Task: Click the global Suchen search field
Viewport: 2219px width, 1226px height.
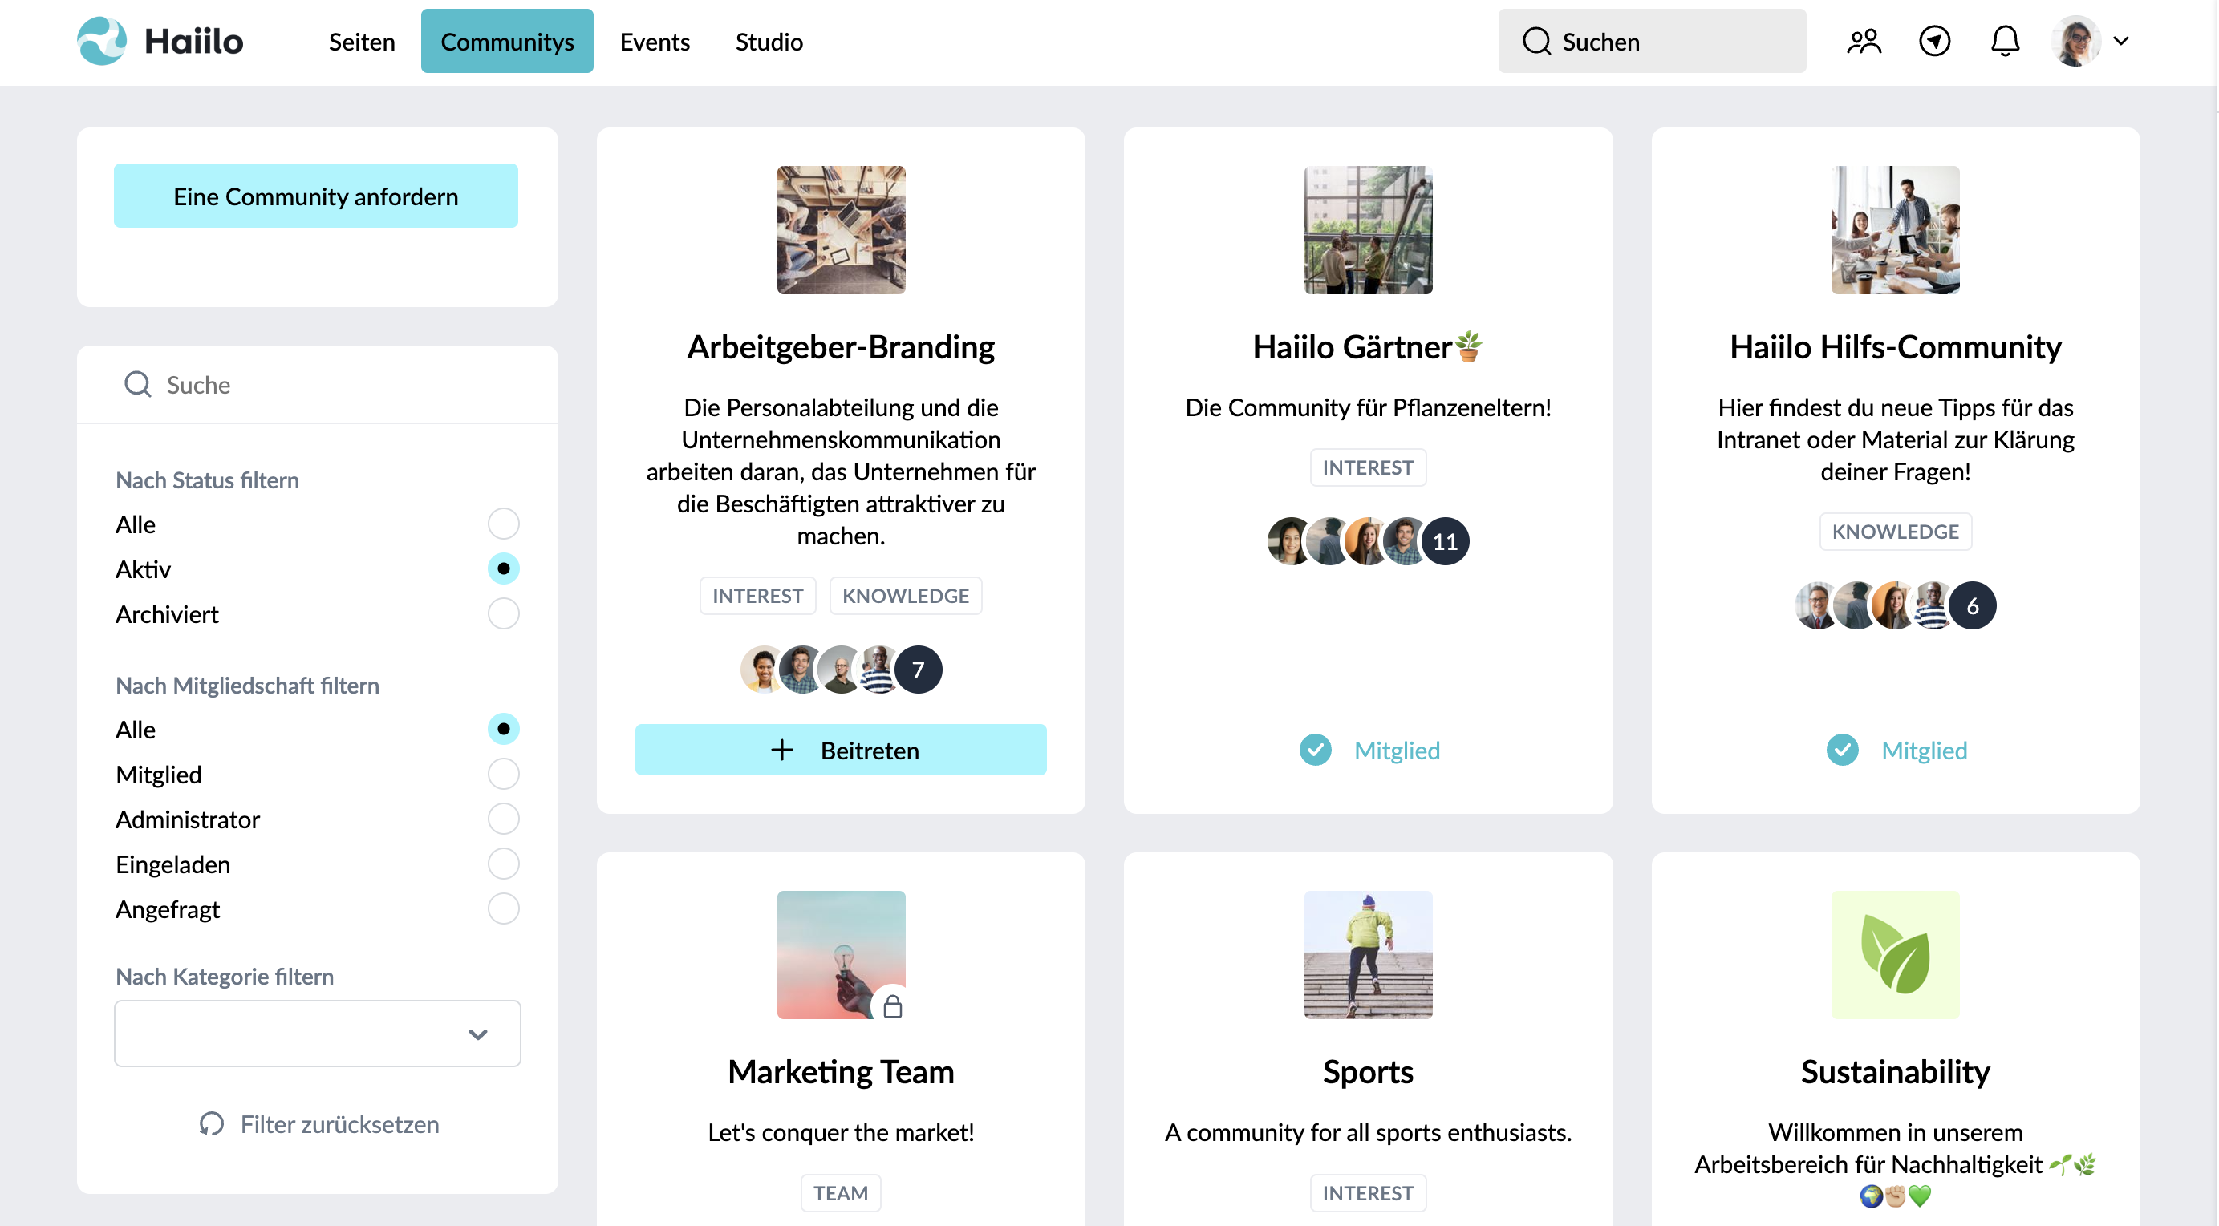Action: click(1651, 40)
